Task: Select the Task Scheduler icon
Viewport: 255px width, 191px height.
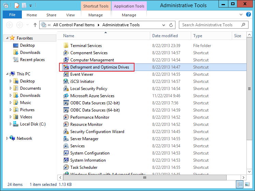Action: pyautogui.click(x=66, y=167)
